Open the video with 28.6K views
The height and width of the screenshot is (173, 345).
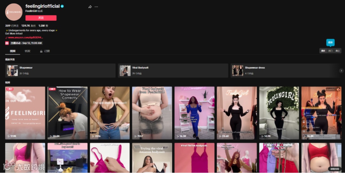tap(237, 113)
